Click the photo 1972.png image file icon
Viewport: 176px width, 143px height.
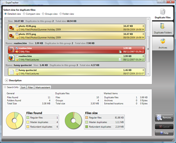(12, 36)
